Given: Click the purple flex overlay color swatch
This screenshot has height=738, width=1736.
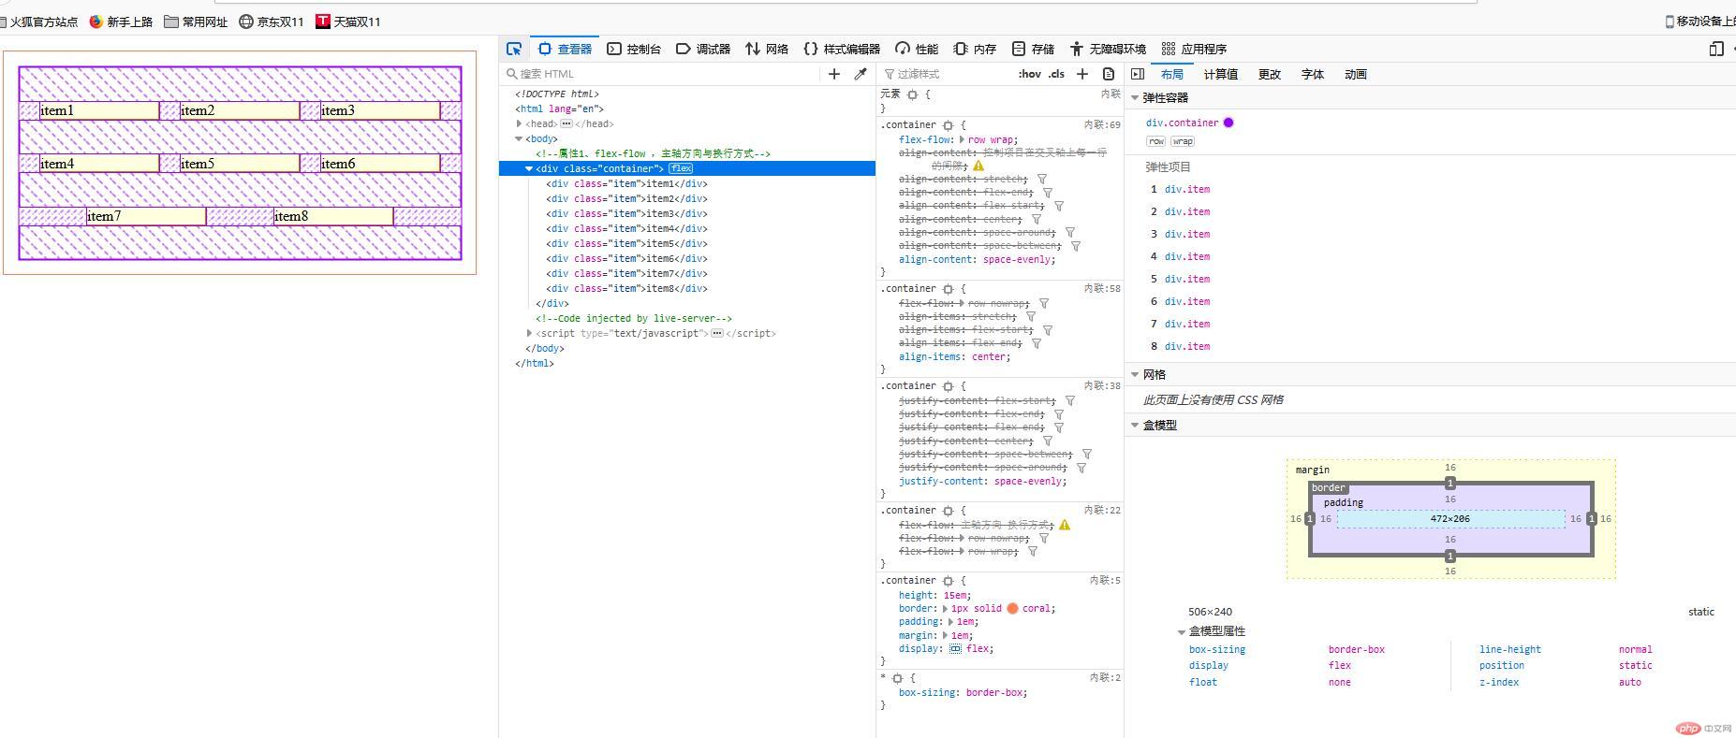Looking at the screenshot, I should coord(1228,123).
